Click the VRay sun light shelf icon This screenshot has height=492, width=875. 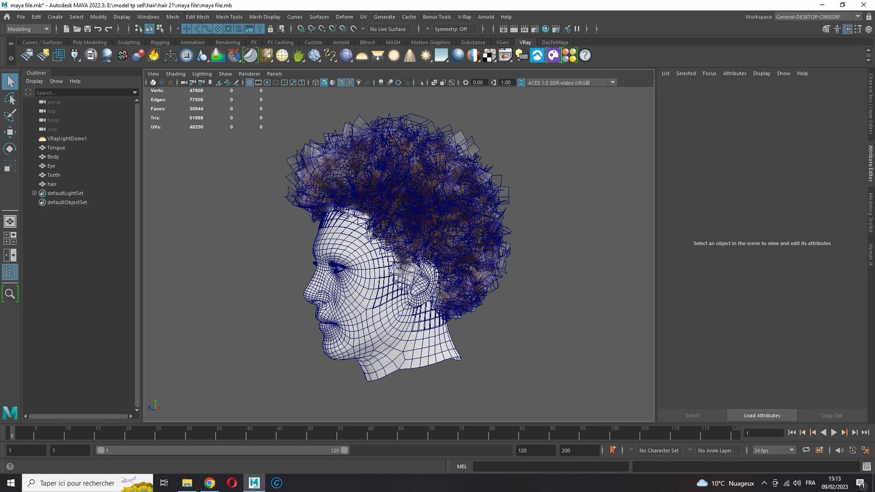pyautogui.click(x=425, y=55)
